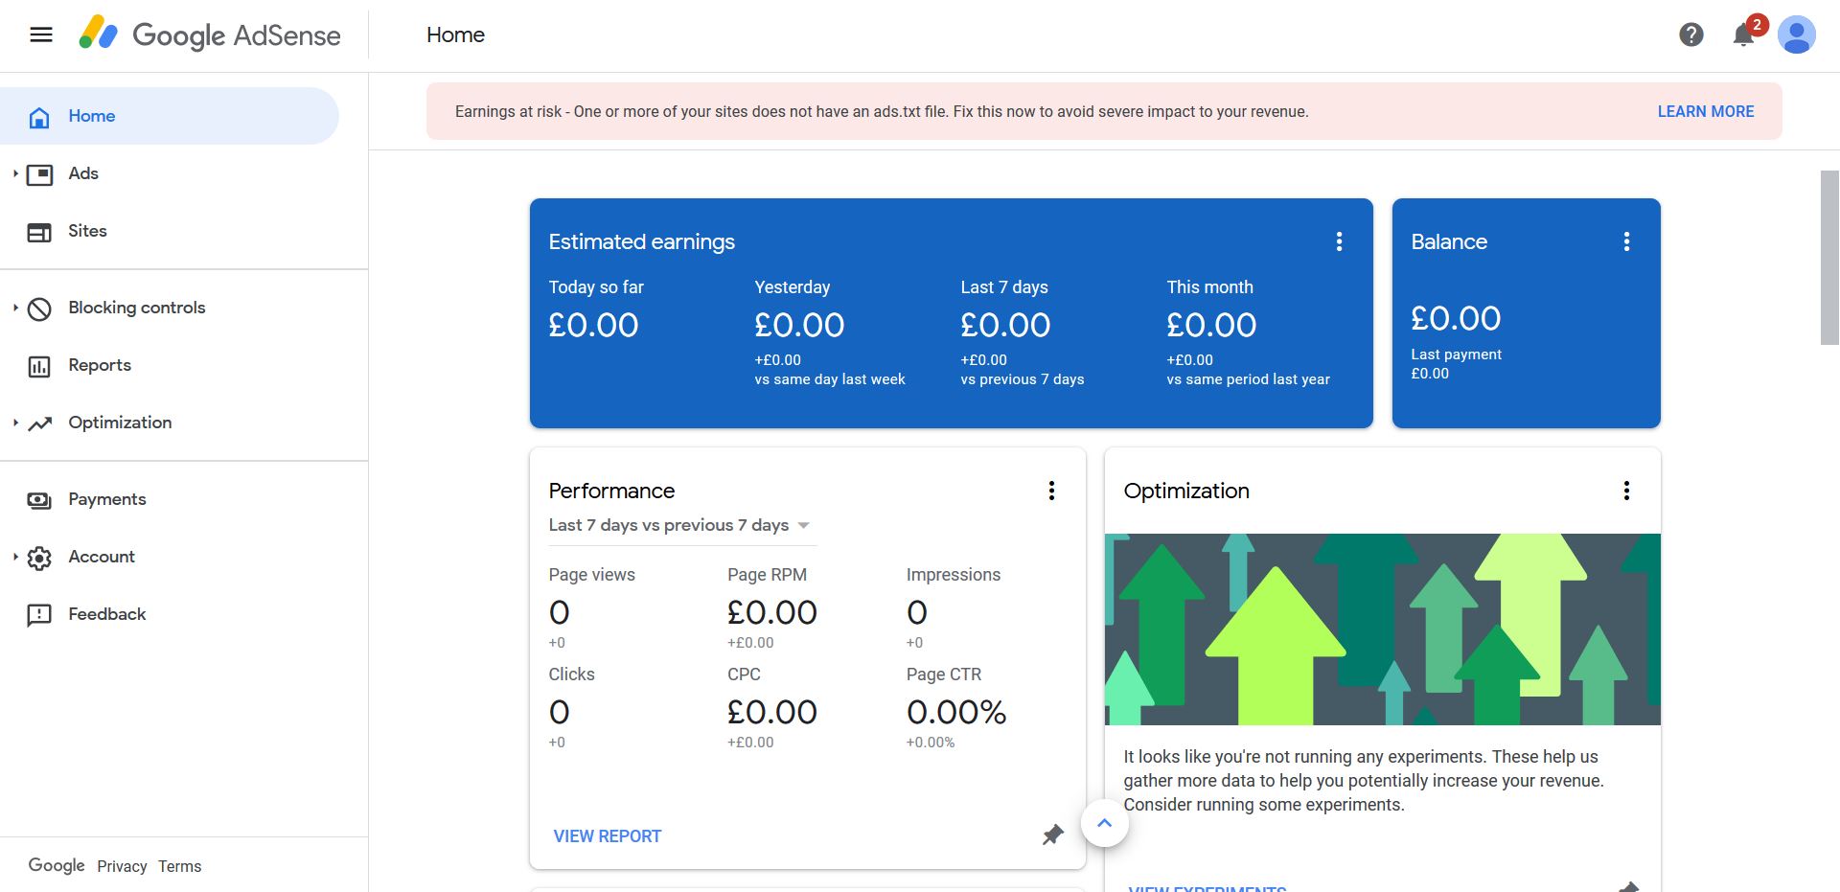The height and width of the screenshot is (892, 1840).
Task: Expand the Account menu arrow
Action: click(15, 557)
